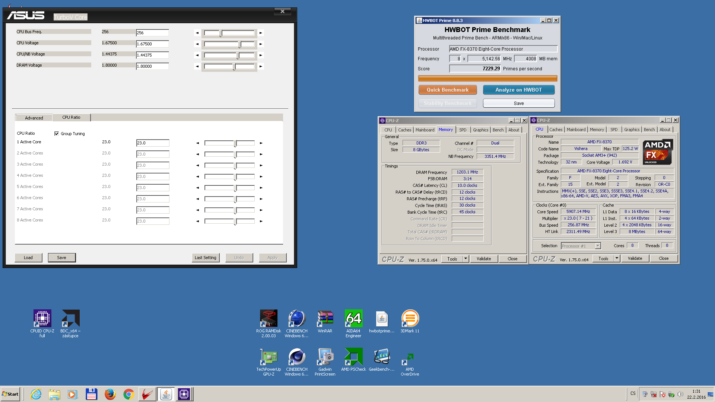Close right CPU-Z with bottom Close button
715x402 pixels.
[664, 258]
